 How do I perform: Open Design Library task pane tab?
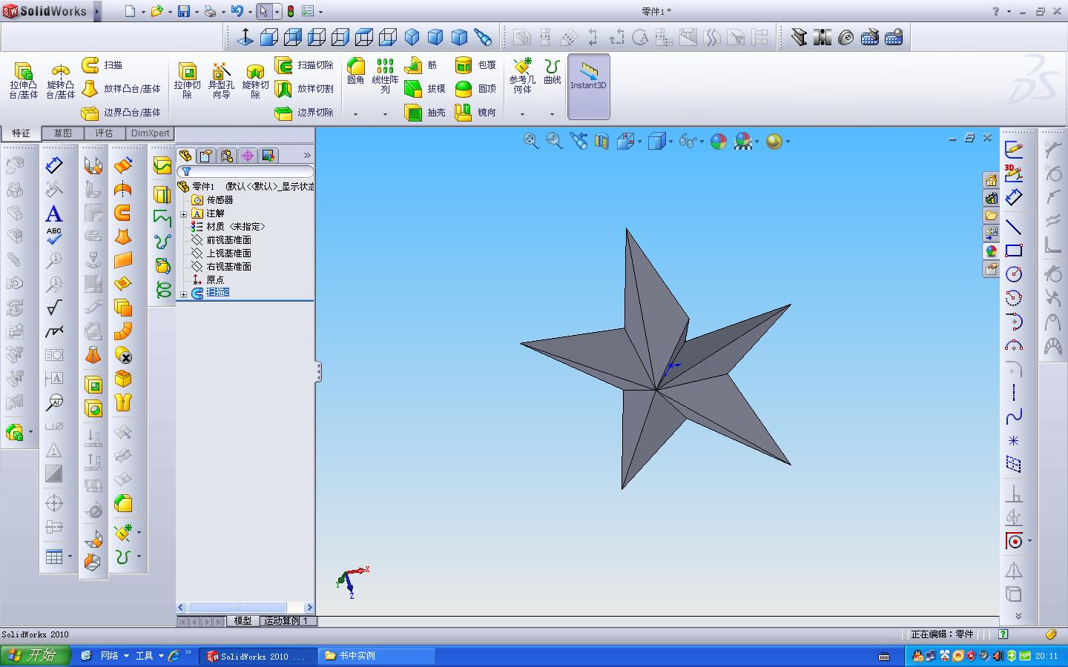pos(991,199)
